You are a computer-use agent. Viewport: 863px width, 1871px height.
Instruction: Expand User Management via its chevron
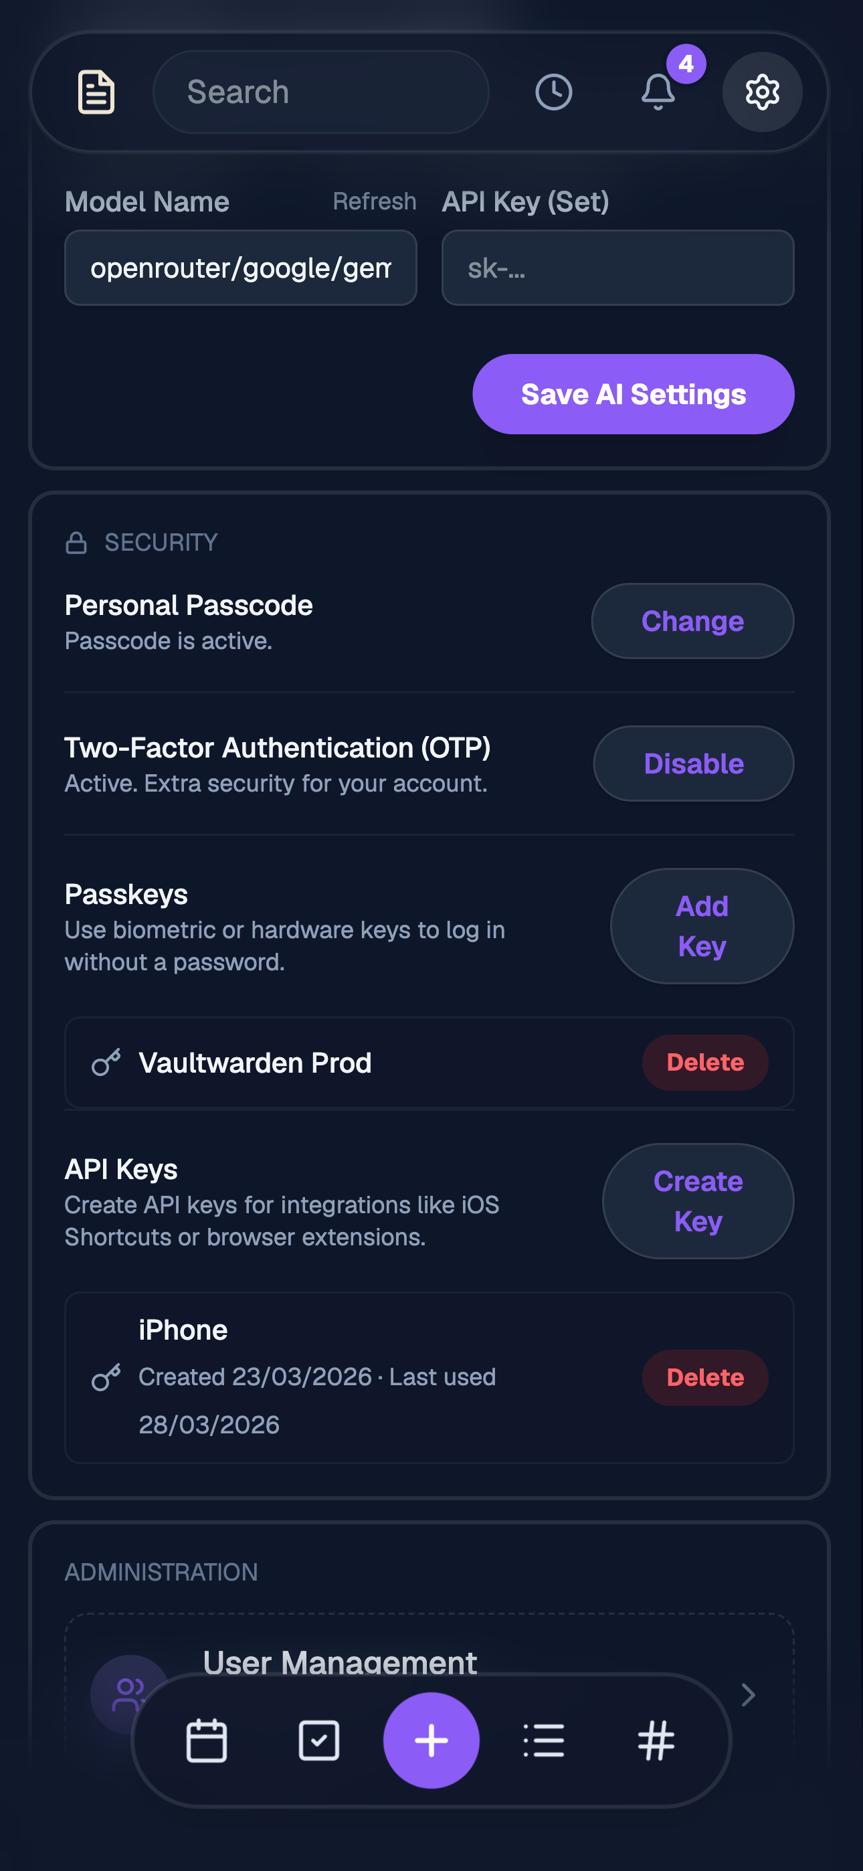[747, 1695]
